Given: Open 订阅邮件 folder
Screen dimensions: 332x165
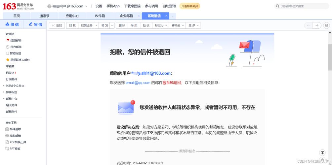Looking at the screenshot, I should click(12, 79).
